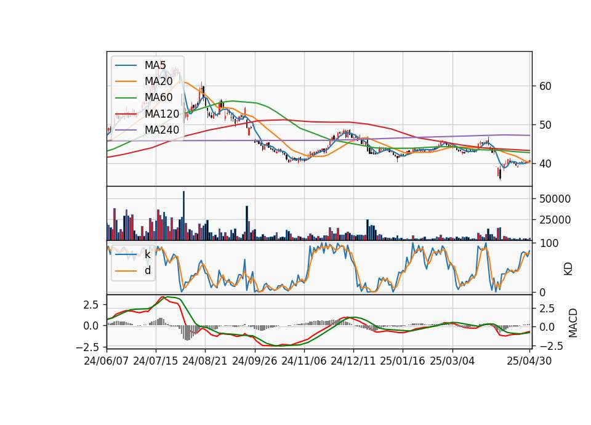Click the 25/04/30 date tick label

pyautogui.click(x=529, y=361)
